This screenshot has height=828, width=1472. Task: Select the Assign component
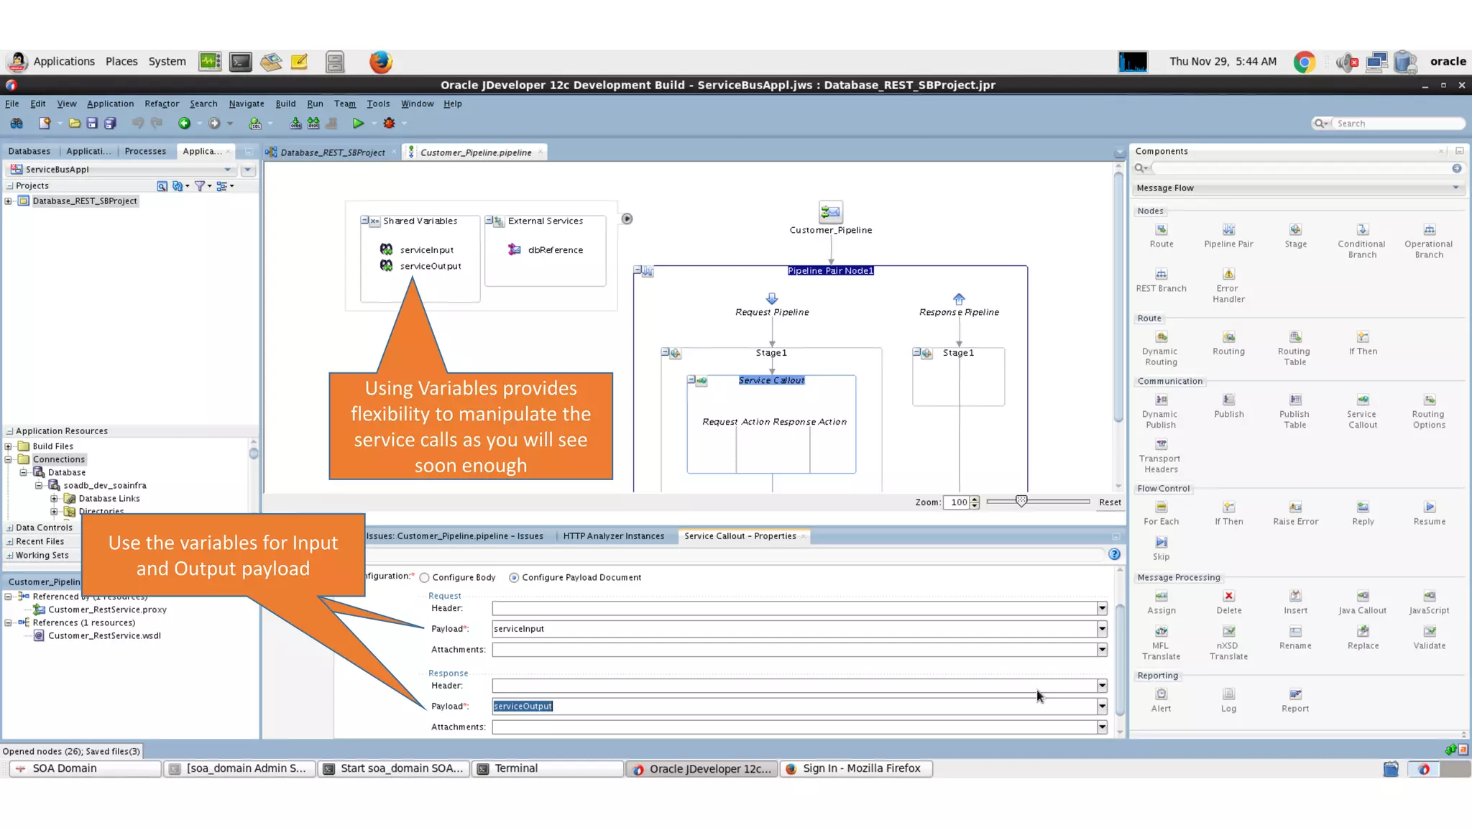[1161, 602]
